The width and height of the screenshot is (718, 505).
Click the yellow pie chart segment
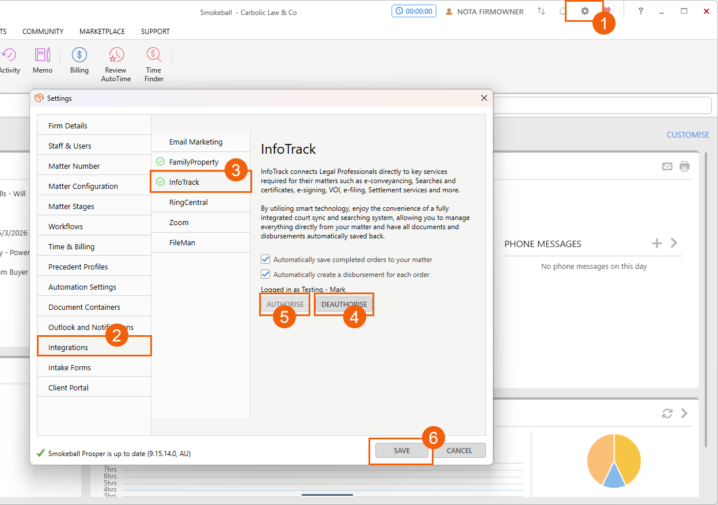(628, 456)
